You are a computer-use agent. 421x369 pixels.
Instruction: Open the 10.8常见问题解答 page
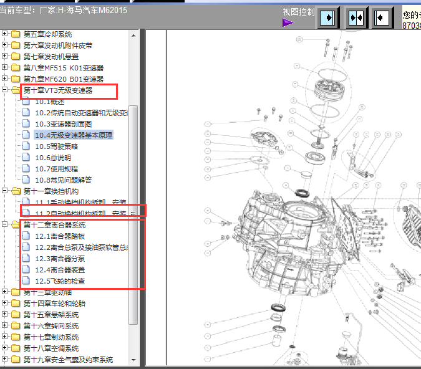(x=64, y=180)
